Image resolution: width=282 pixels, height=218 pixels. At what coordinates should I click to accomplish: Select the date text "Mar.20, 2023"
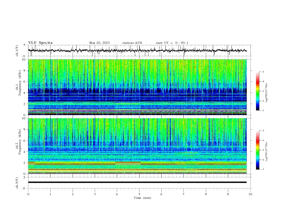coord(99,43)
